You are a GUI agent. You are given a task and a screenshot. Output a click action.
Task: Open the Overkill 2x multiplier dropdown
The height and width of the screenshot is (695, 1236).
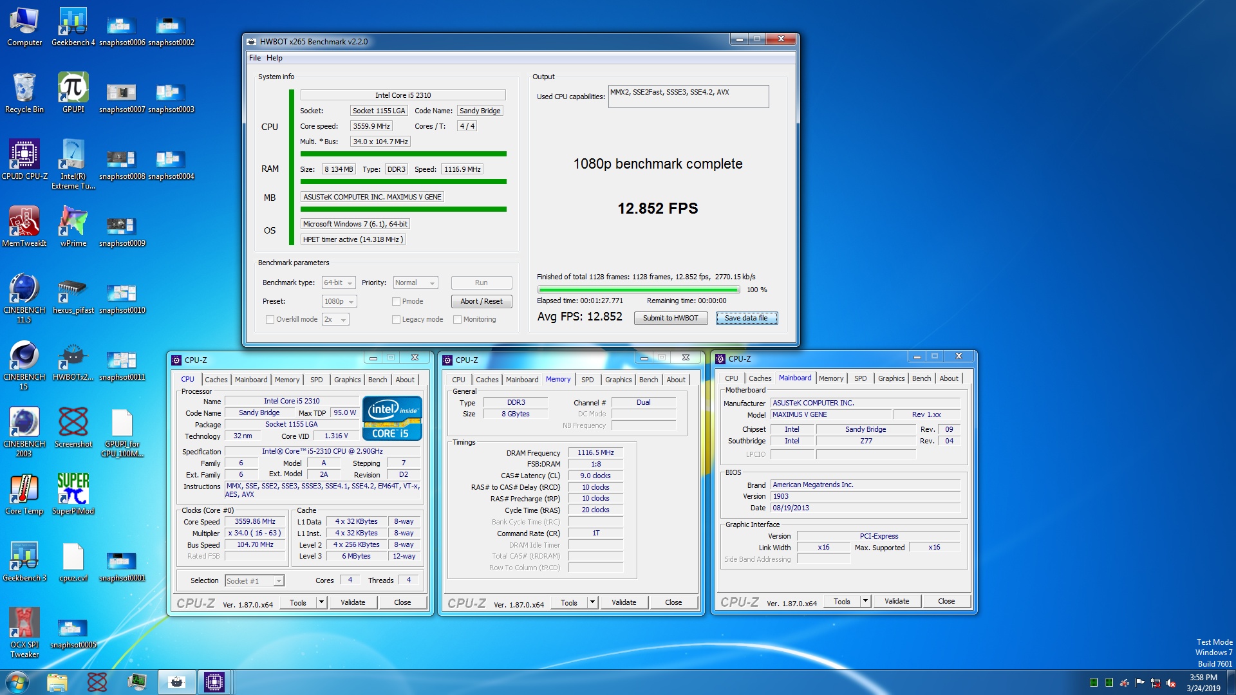point(336,319)
